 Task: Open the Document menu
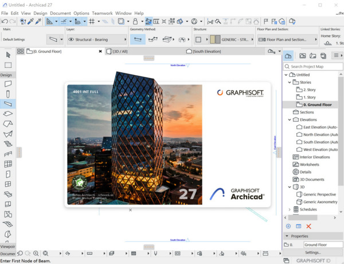[60, 13]
